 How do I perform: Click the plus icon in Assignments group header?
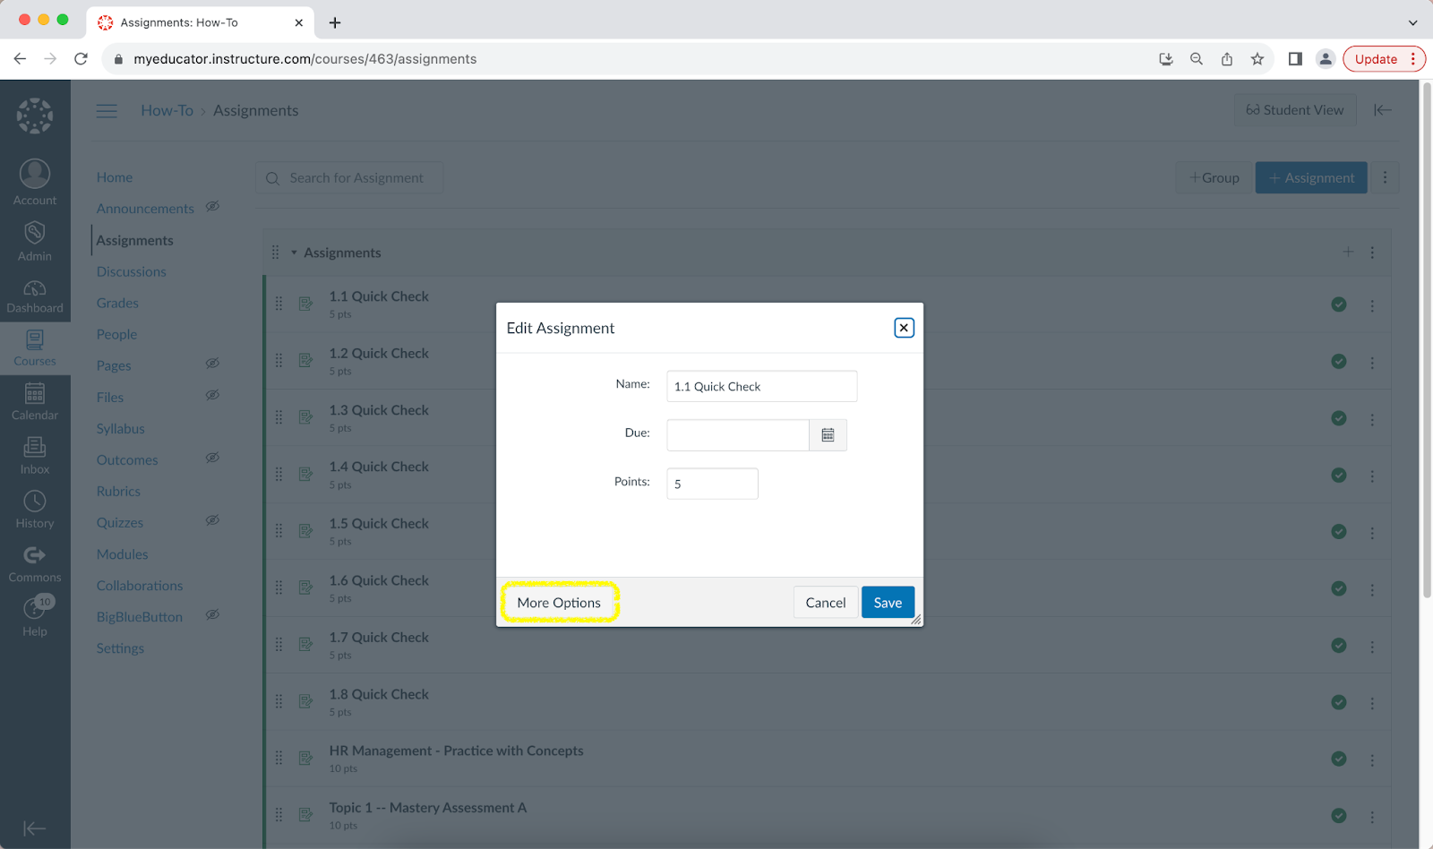click(1348, 253)
